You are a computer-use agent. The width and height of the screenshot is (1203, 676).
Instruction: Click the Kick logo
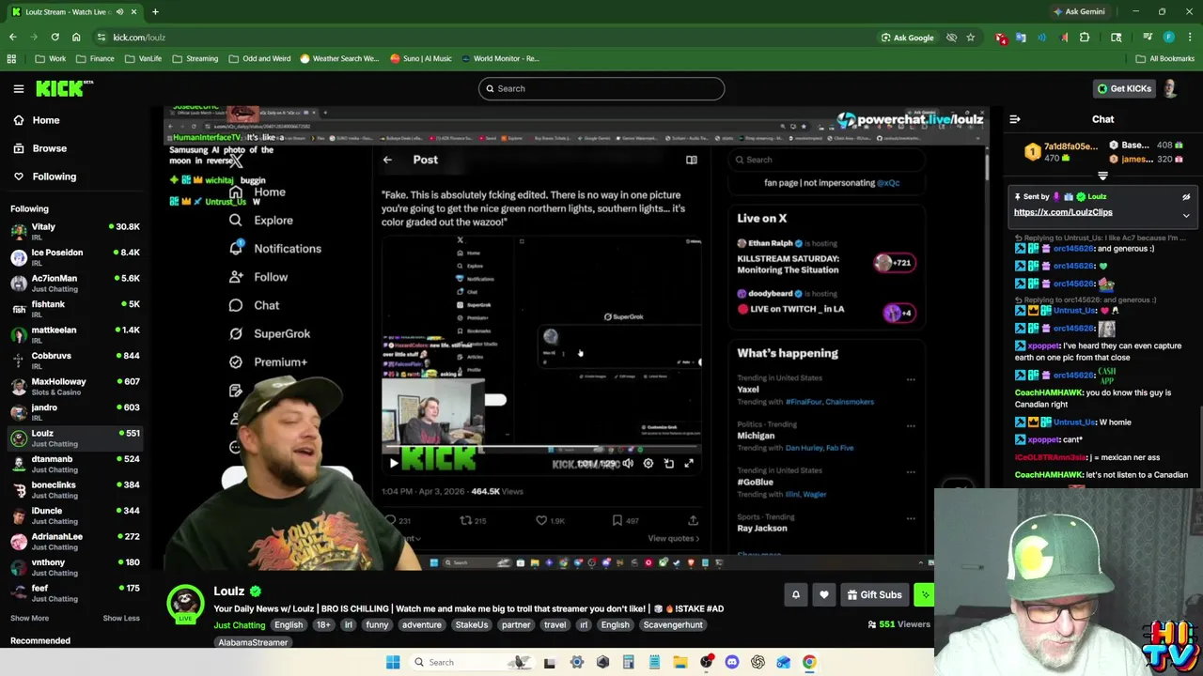pos(64,88)
